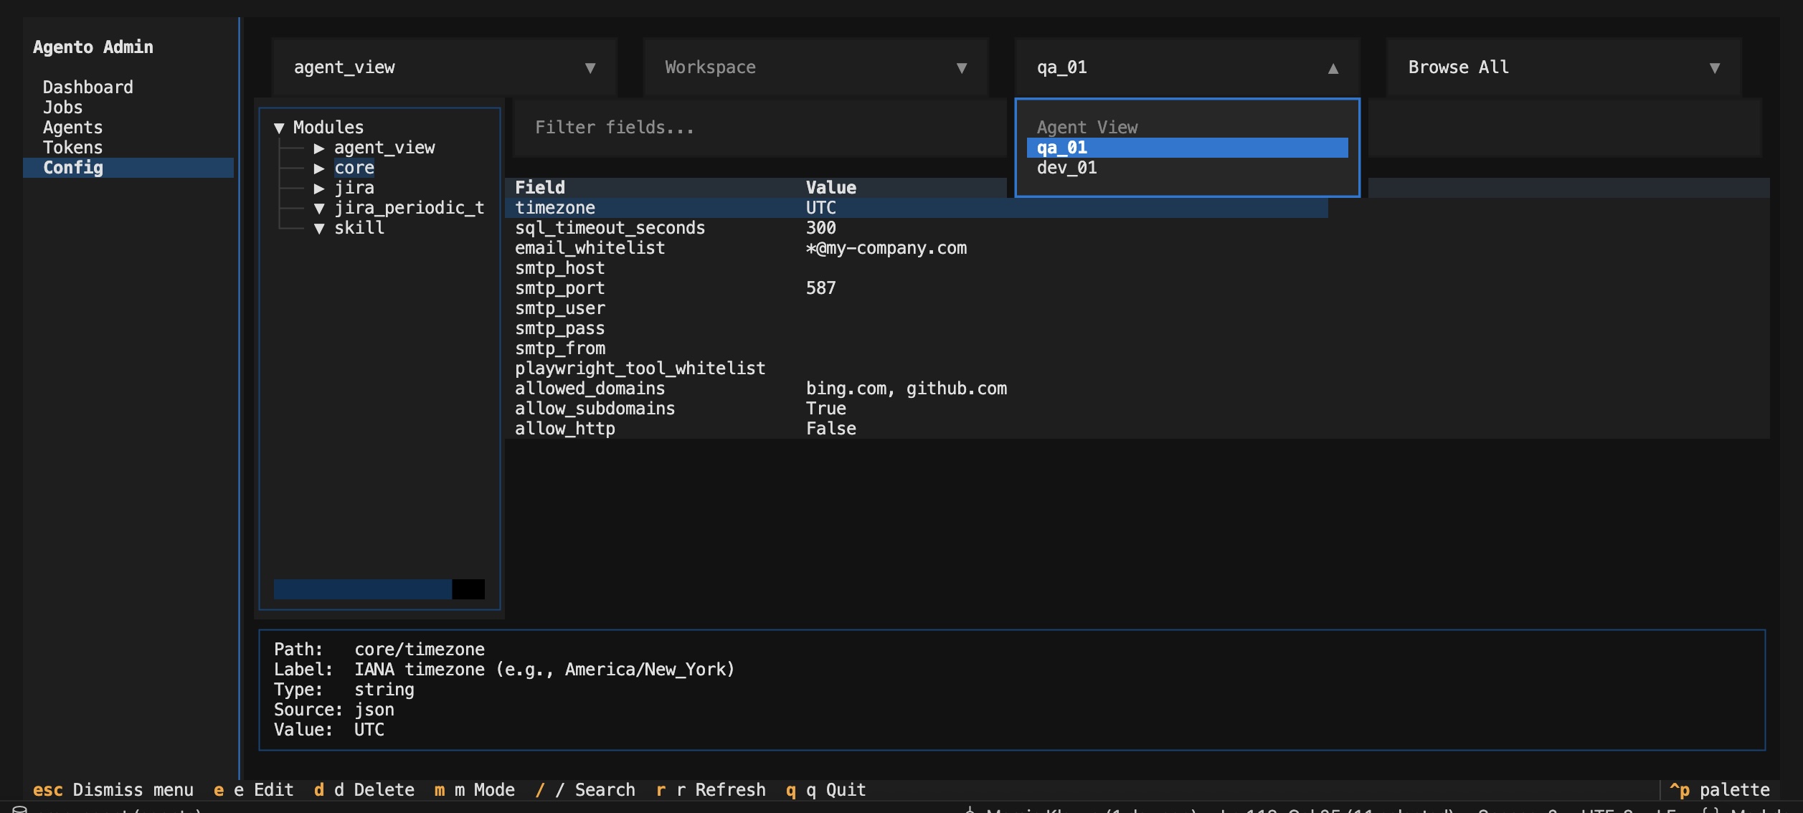Choose qa_01 in the Agent View list
This screenshot has width=1803, height=813.
pos(1187,148)
